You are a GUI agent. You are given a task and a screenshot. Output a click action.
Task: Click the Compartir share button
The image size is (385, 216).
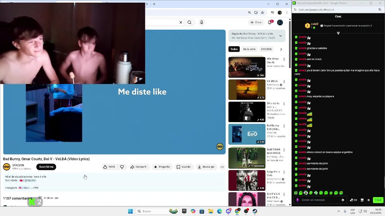(x=139, y=167)
